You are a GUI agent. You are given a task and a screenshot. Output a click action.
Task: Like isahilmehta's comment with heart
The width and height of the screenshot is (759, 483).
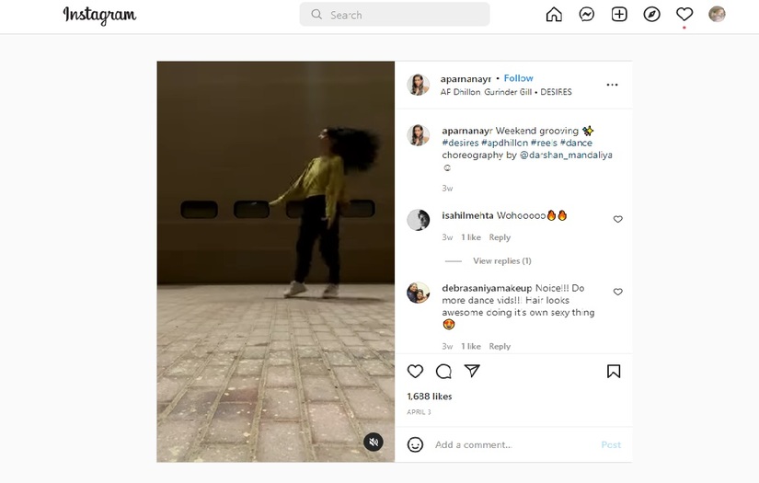(617, 219)
